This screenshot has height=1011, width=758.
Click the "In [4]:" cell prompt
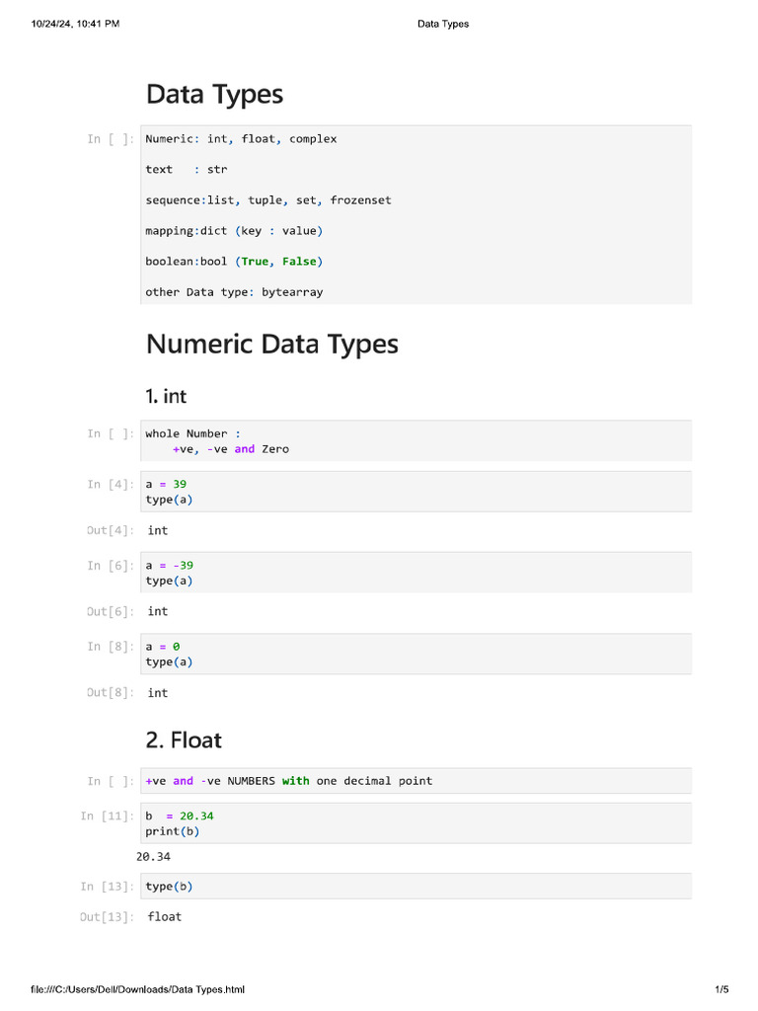click(110, 484)
